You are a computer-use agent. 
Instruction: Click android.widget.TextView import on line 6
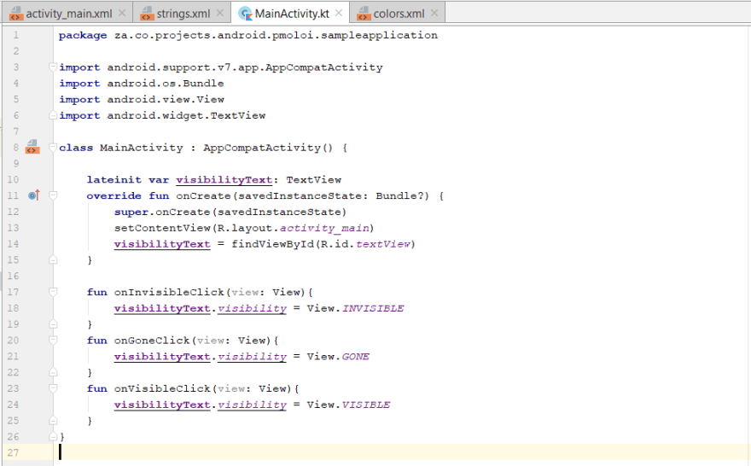[186, 115]
